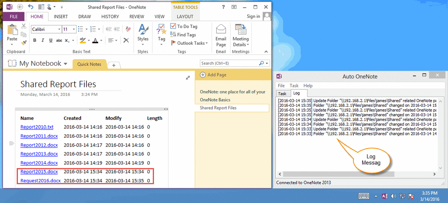Open the Report2013.docx link
The image size is (448, 203).
pyautogui.click(x=39, y=154)
